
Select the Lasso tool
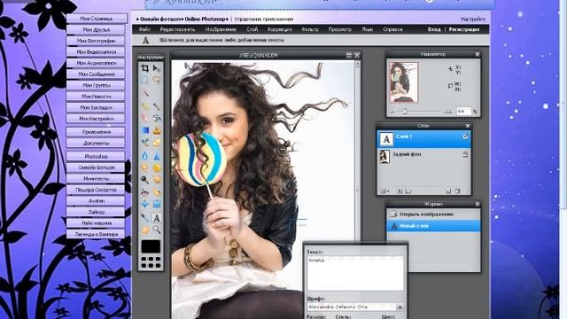157,80
